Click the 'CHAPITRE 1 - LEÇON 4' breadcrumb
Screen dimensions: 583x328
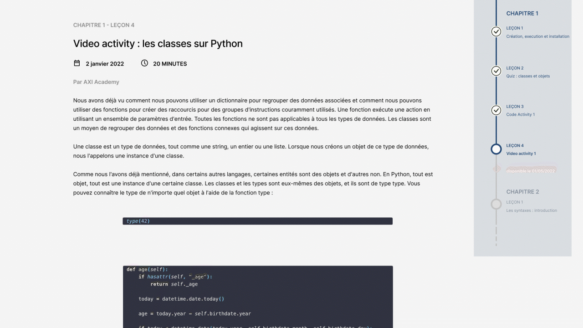[104, 25]
